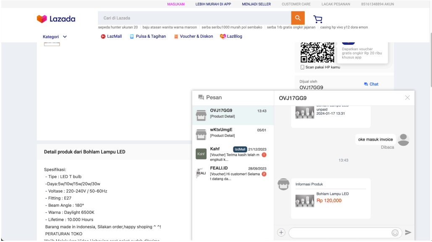The image size is (432, 242).
Task: Click the orange search magnifier button
Action: coord(298,18)
